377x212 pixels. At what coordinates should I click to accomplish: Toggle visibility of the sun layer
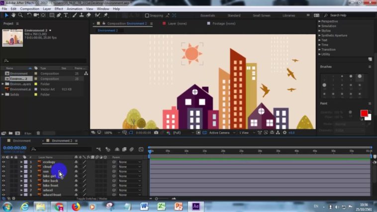tap(3, 172)
